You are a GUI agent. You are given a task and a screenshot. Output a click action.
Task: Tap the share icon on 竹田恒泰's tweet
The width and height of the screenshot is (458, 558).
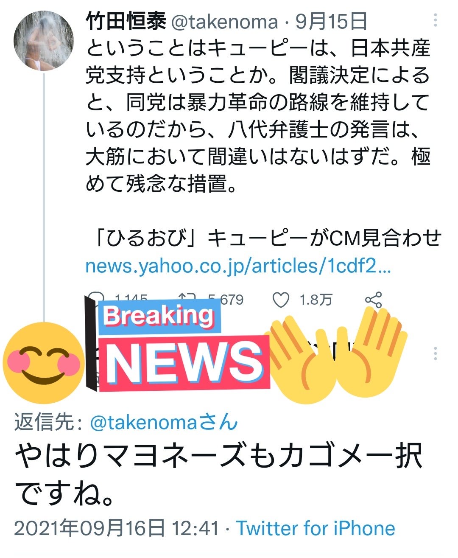[x=373, y=300]
